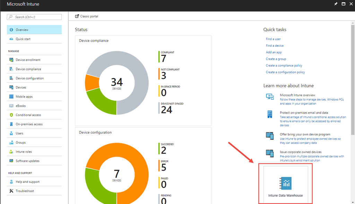Click the scrollbar up arrow
Screen dimensions: 355x204
tap(353, 23)
